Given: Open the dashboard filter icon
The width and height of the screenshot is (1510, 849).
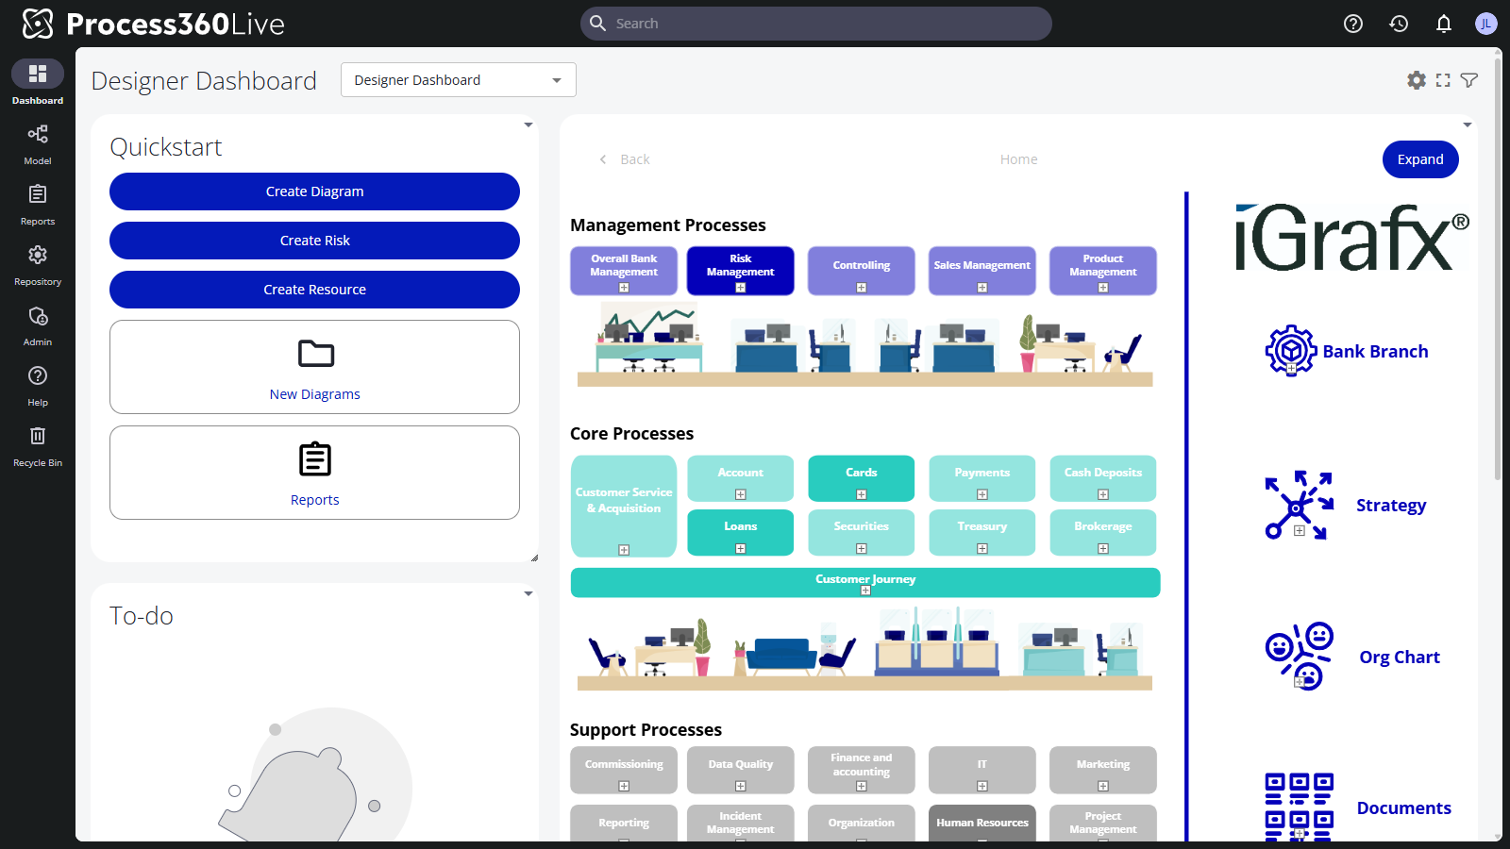Looking at the screenshot, I should click(1469, 80).
